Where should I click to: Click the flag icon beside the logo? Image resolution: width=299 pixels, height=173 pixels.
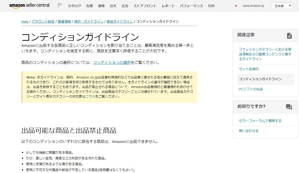click(x=60, y=5)
